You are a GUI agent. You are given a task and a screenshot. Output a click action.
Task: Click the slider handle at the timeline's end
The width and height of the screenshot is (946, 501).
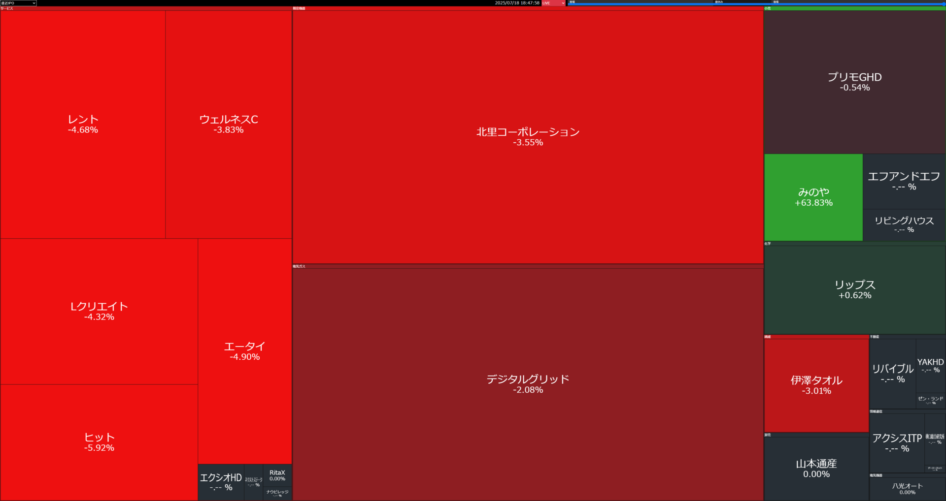[944, 4]
